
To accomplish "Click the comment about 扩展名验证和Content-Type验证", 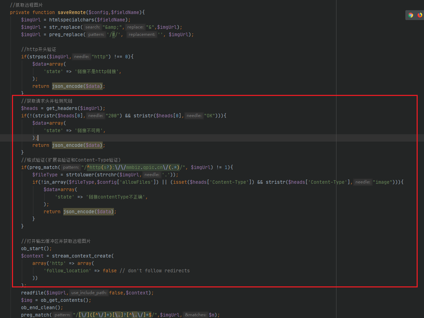I will coord(71,160).
